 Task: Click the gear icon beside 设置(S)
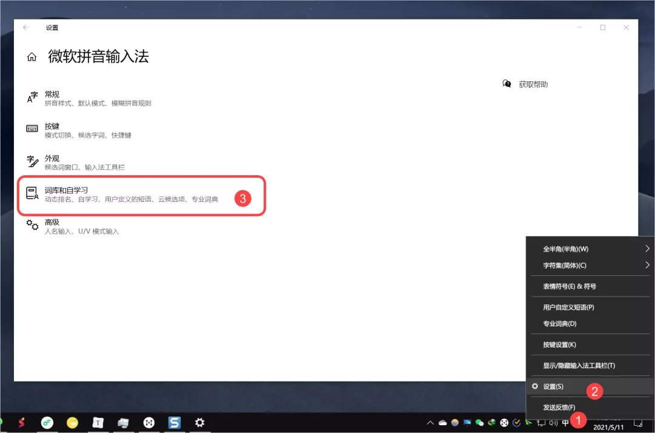[x=535, y=386]
